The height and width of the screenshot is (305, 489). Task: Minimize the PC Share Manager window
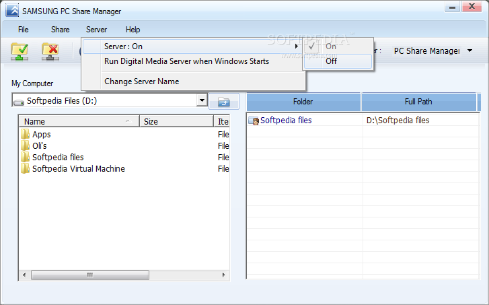(453, 7)
